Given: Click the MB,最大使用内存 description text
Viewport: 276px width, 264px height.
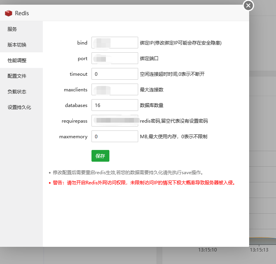Looking at the screenshot, I should point(174,137).
